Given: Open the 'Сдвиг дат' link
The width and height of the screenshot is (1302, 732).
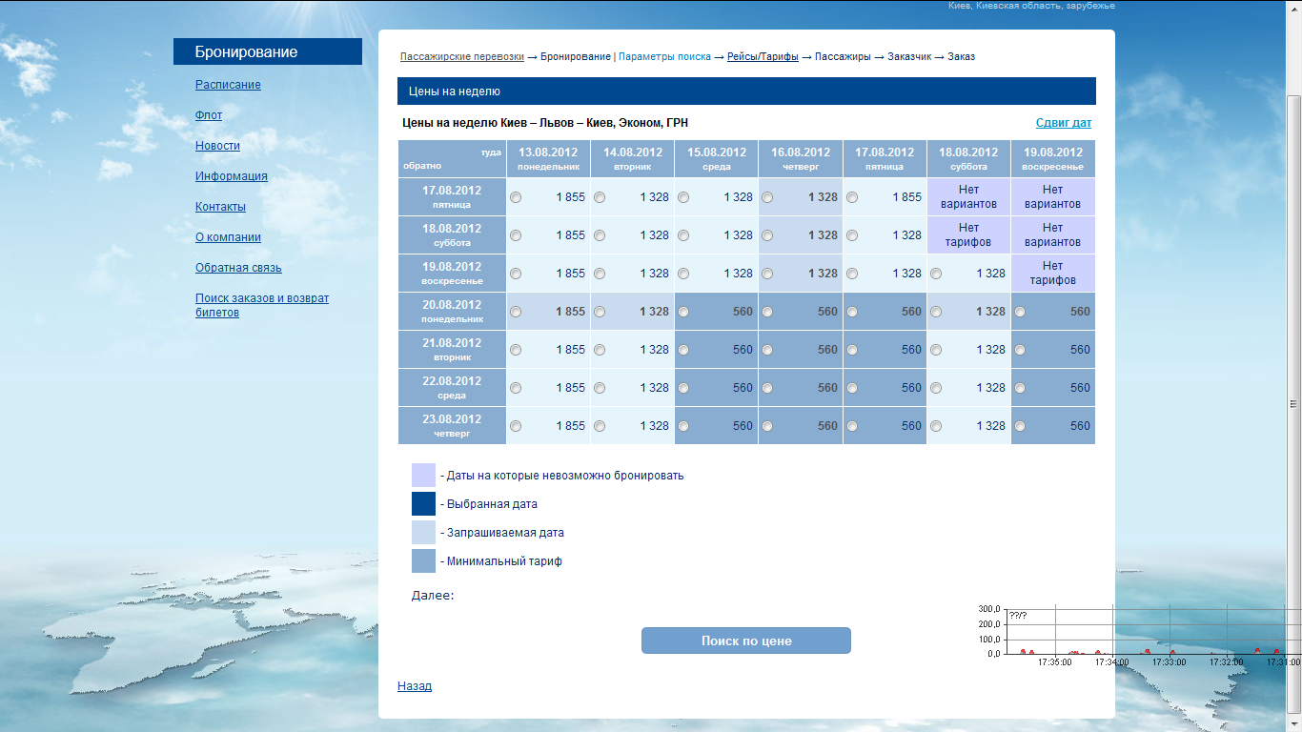Looking at the screenshot, I should click(x=1063, y=123).
